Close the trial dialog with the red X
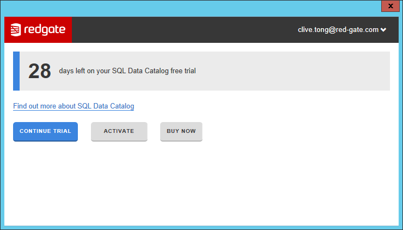Viewport: 403px width, 230px height. [x=390, y=6]
